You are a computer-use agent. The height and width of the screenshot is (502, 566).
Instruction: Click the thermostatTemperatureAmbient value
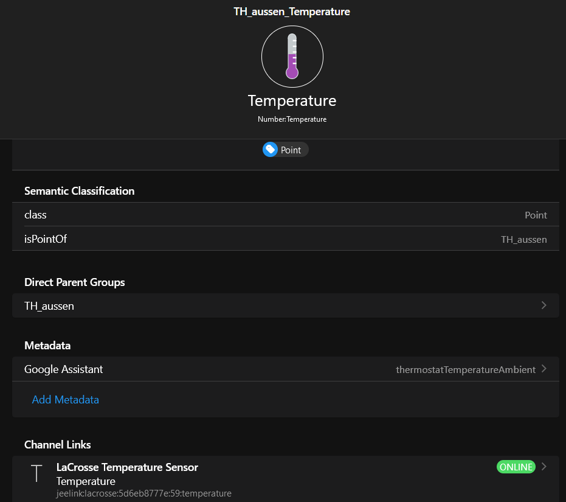465,369
